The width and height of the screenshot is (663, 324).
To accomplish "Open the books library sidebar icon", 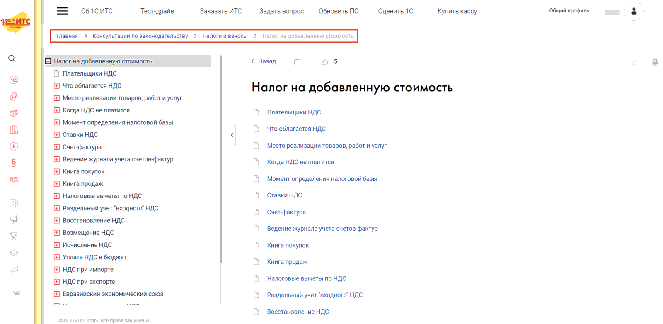I will pos(14,129).
